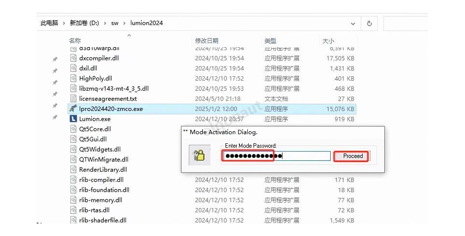465x236 pixels.
Task: Click the 文本文档 type cell
Action: tap(276, 99)
